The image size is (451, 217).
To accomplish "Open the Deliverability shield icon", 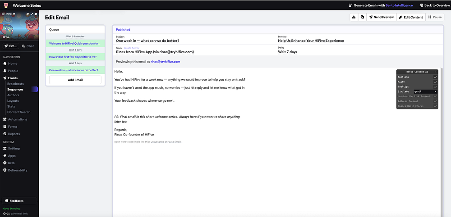I will tap(5, 170).
